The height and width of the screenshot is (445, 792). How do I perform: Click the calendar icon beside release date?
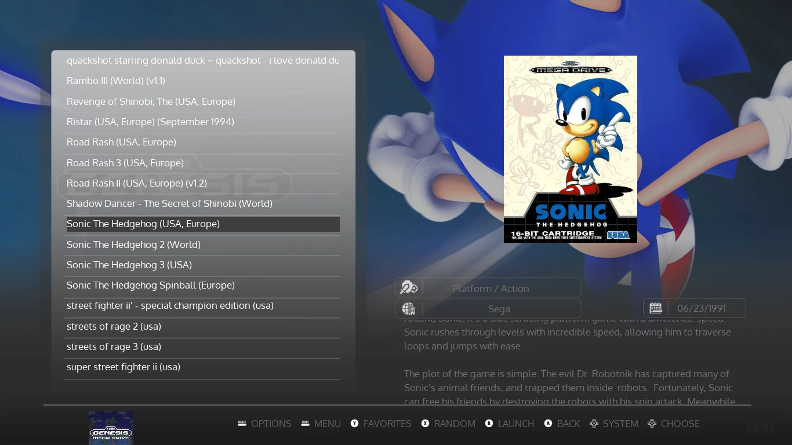click(x=656, y=308)
